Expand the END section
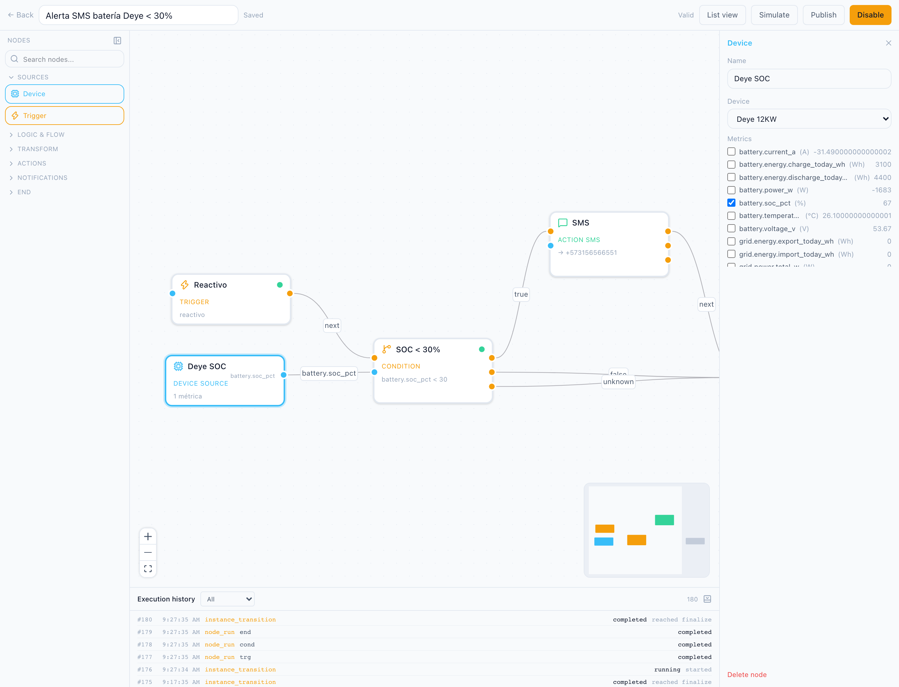The image size is (899, 687). pyautogui.click(x=20, y=192)
